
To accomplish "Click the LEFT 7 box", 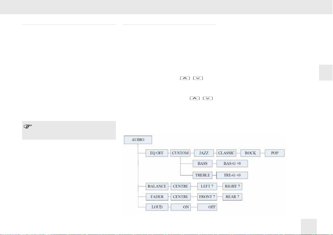I will click(207, 186).
